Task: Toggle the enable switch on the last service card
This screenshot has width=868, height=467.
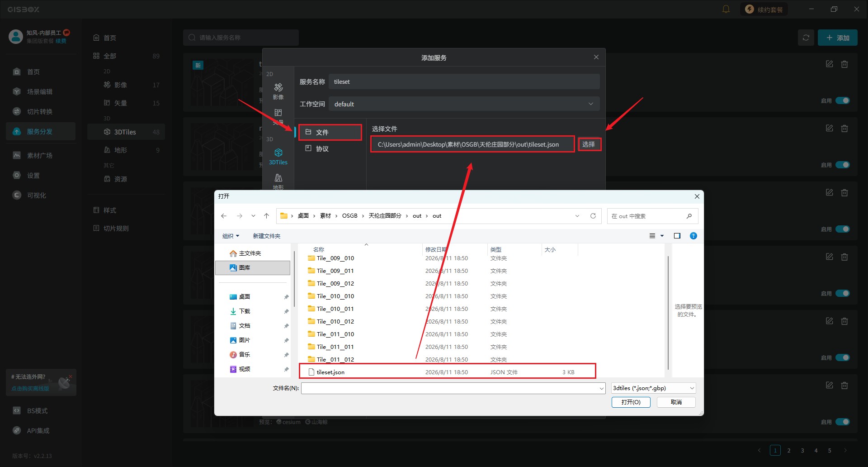Action: (x=843, y=422)
